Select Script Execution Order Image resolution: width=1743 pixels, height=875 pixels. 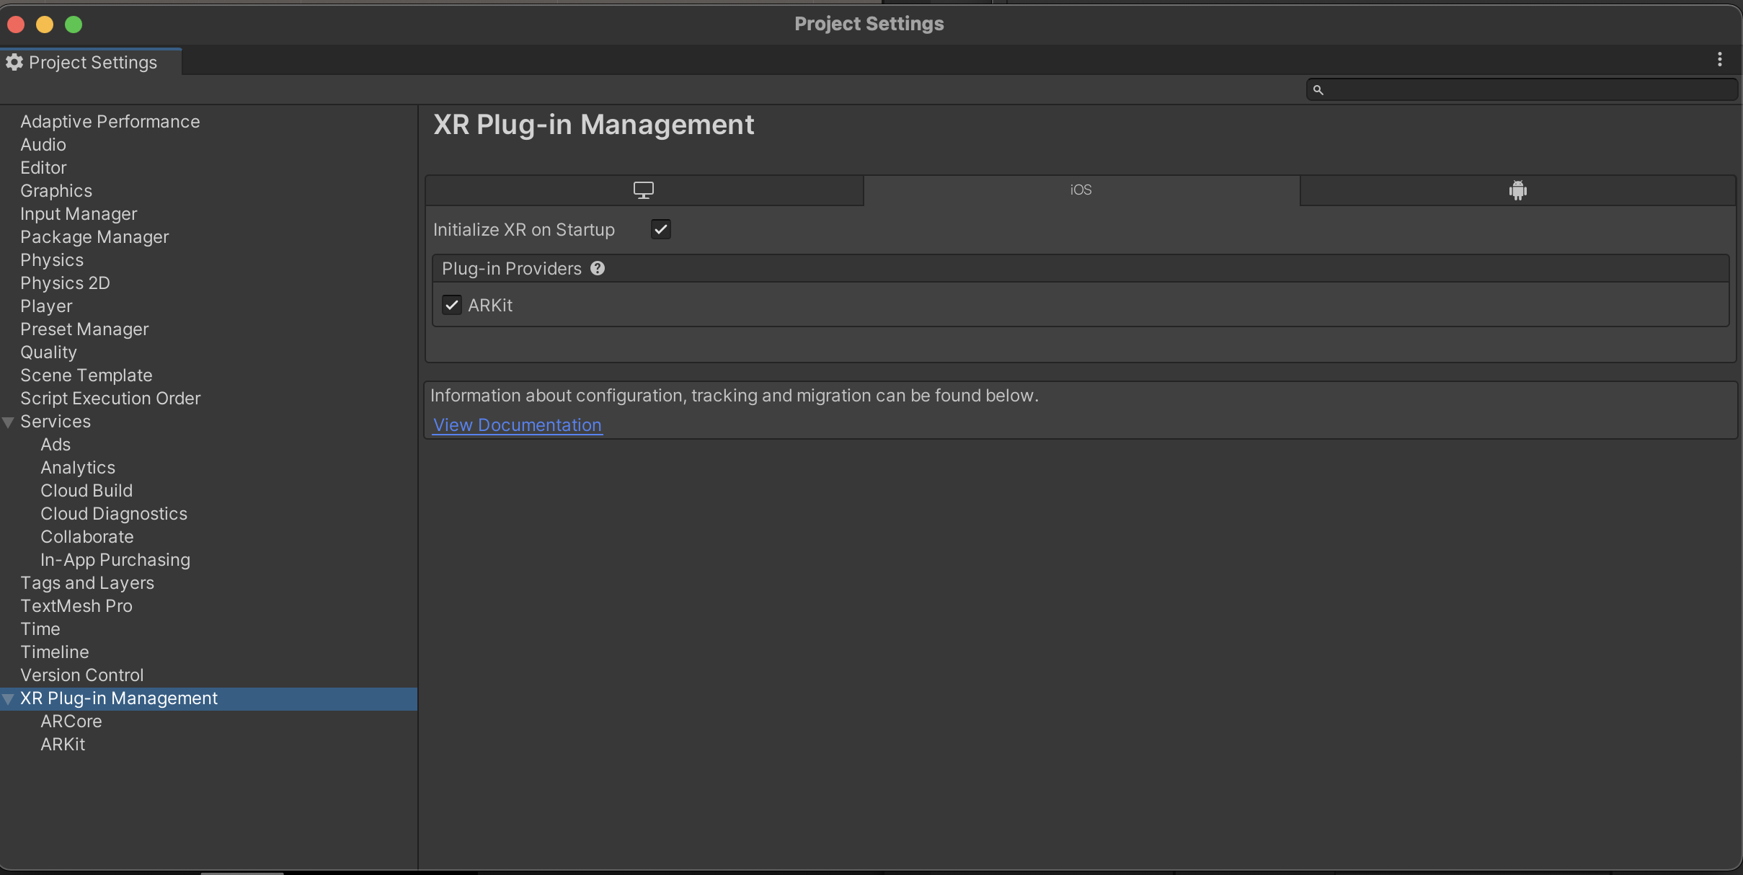coord(110,399)
